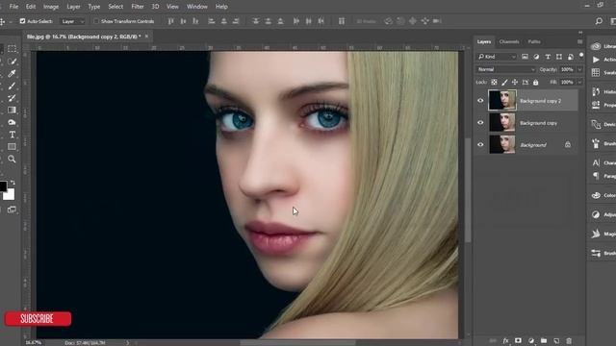
Task: Select the Eyedropper tool
Action: [12, 74]
